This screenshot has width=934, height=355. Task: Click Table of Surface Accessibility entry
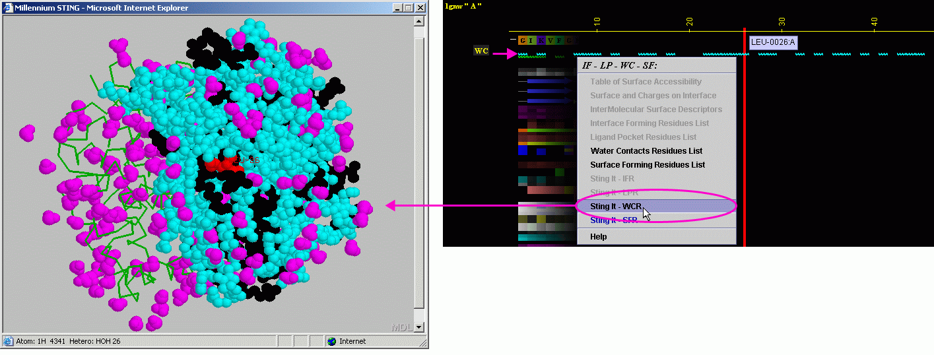657,82
